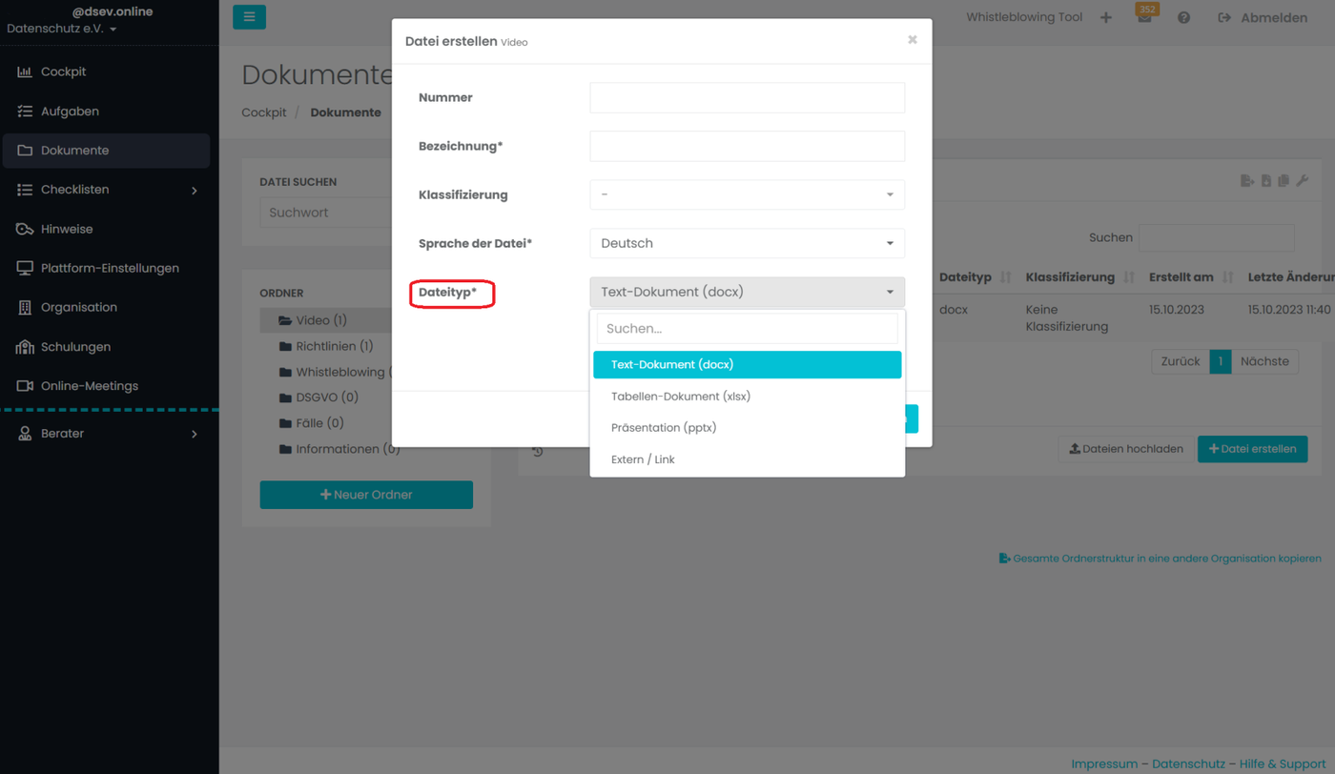Open the Richtlinien folder
Viewport: 1335px width, 774px height.
coord(334,347)
